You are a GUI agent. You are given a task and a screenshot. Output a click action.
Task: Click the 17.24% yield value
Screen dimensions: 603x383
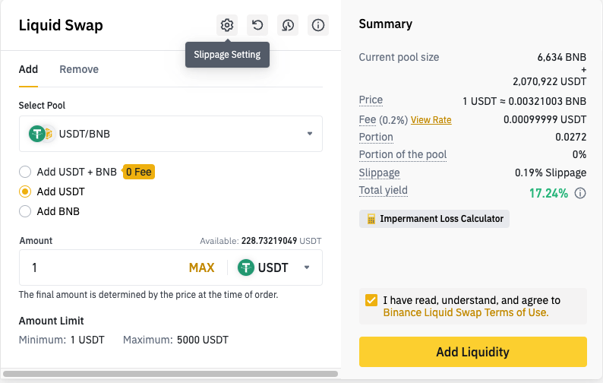[x=548, y=193]
